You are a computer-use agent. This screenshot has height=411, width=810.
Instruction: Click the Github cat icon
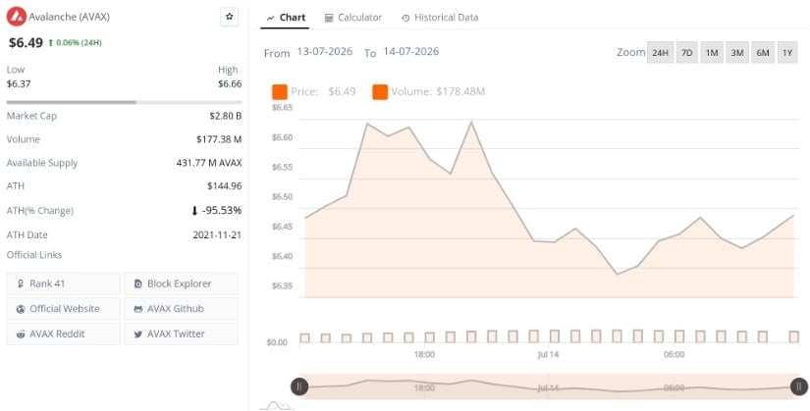pyautogui.click(x=137, y=309)
